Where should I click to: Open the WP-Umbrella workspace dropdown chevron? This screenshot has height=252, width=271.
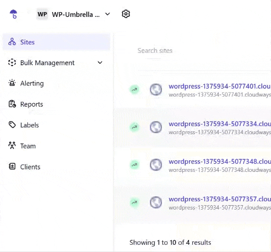click(108, 14)
